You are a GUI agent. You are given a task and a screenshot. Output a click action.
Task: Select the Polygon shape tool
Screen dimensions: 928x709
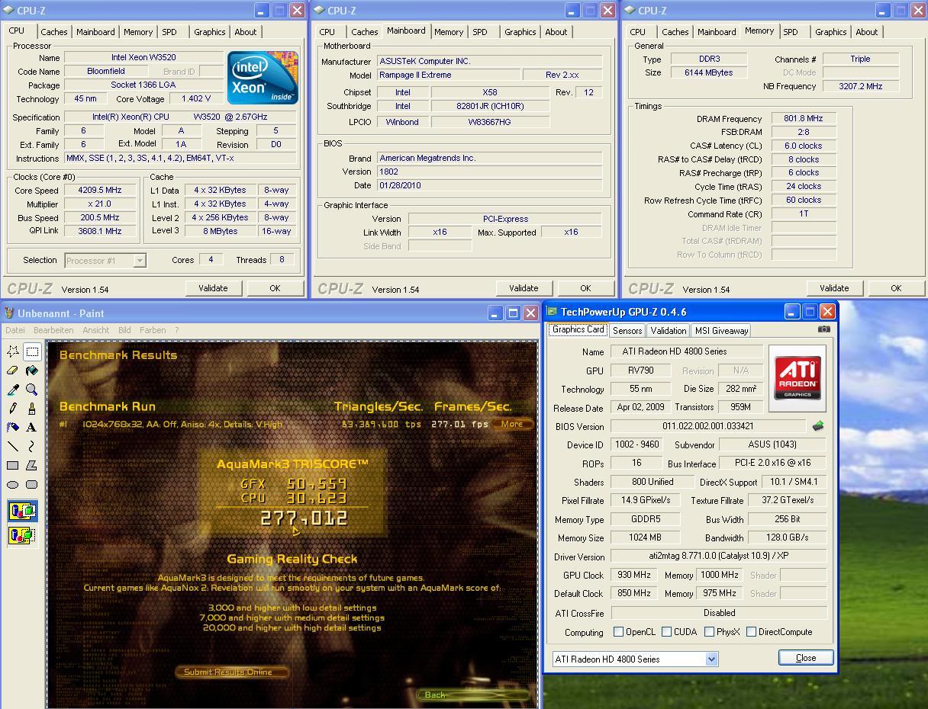32,466
